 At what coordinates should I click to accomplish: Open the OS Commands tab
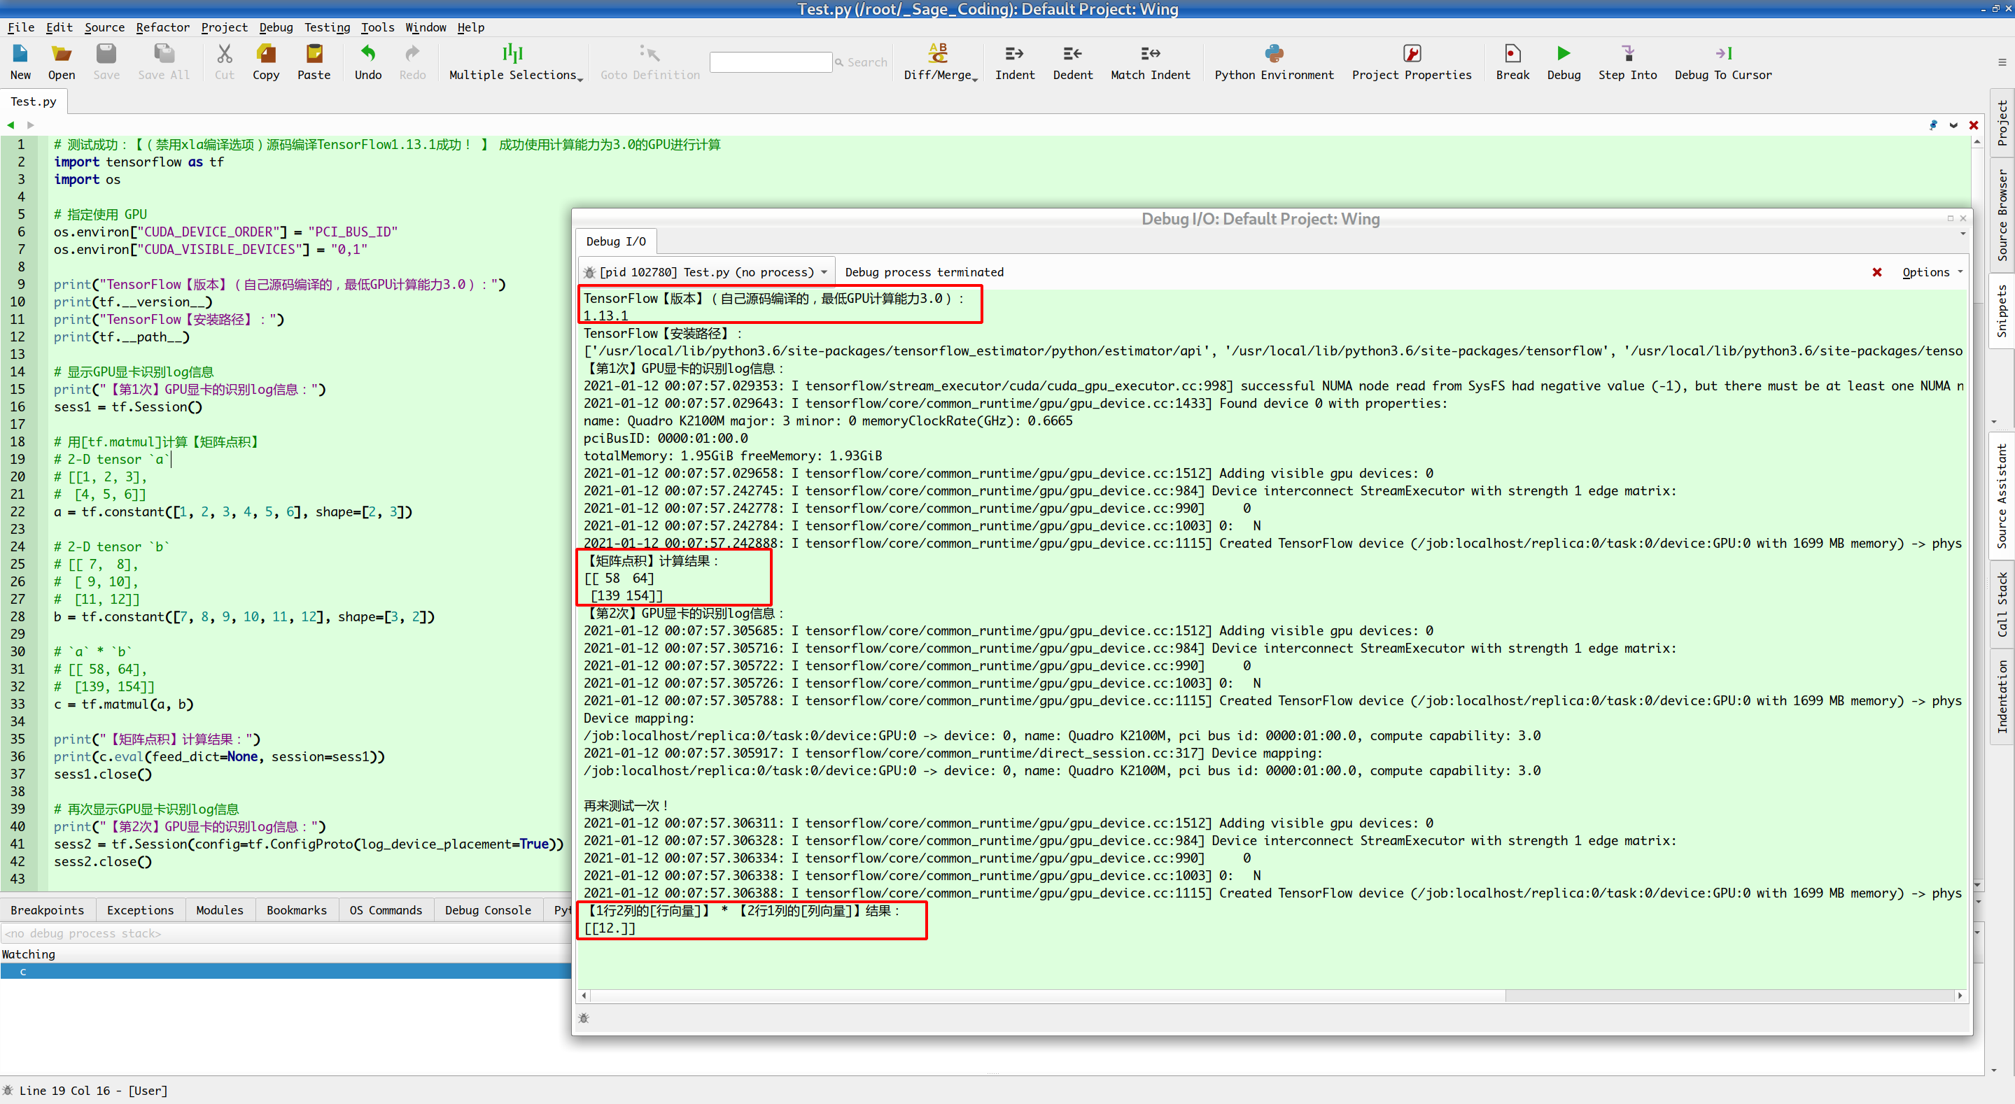386,910
